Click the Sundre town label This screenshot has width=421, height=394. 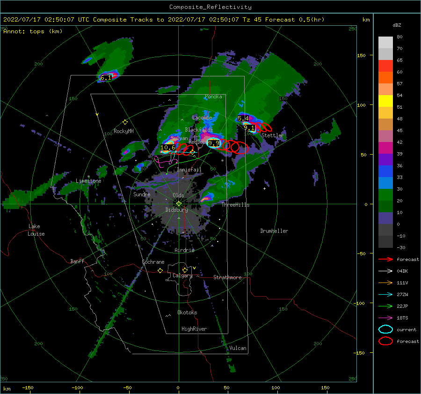[x=142, y=194]
